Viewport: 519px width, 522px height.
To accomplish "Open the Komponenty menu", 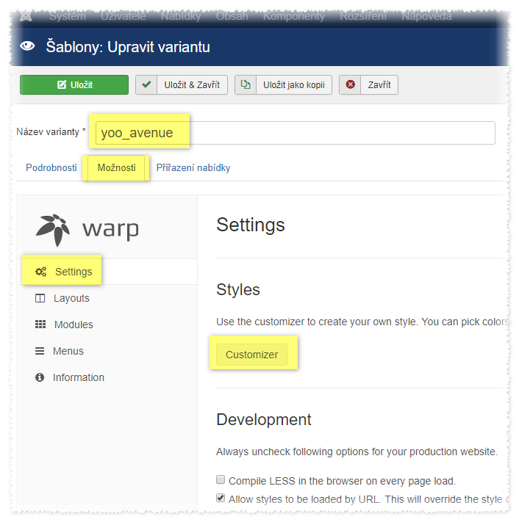I will [294, 16].
